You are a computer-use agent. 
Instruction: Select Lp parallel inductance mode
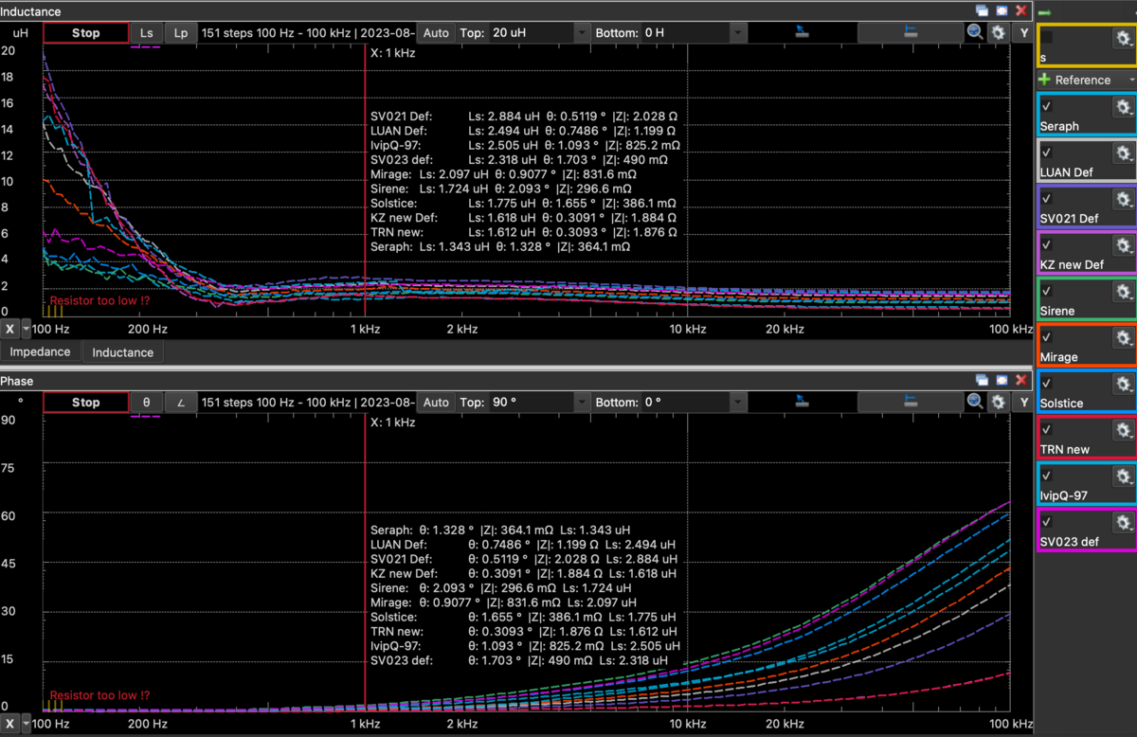[180, 32]
